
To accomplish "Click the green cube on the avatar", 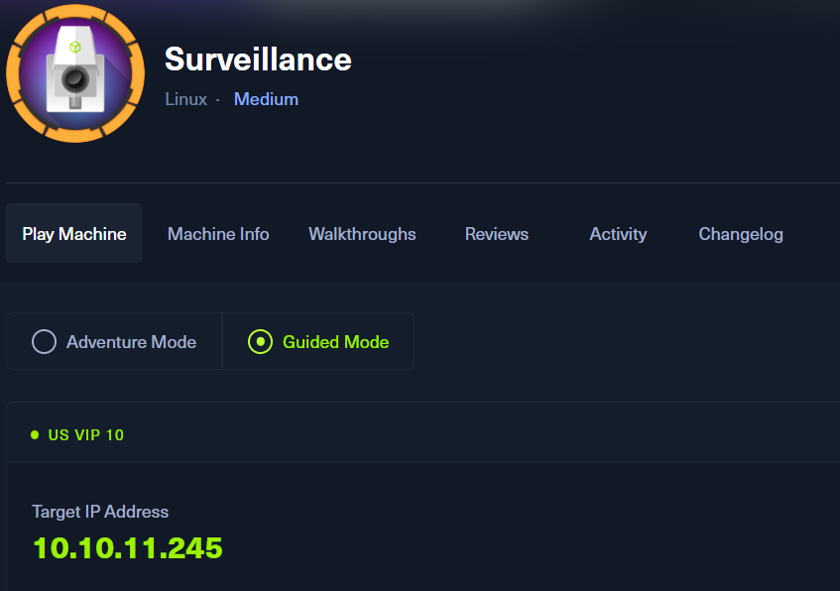I will tap(74, 47).
